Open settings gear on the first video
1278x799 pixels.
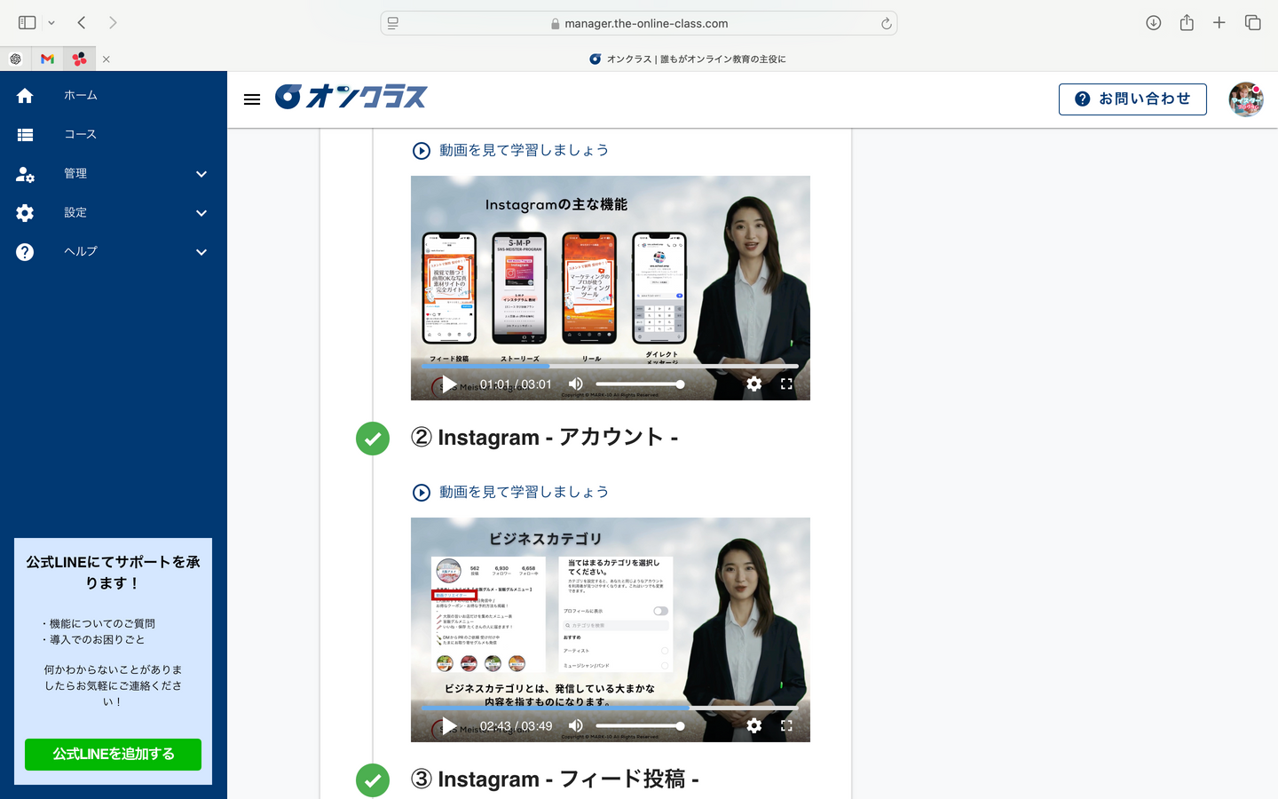753,384
